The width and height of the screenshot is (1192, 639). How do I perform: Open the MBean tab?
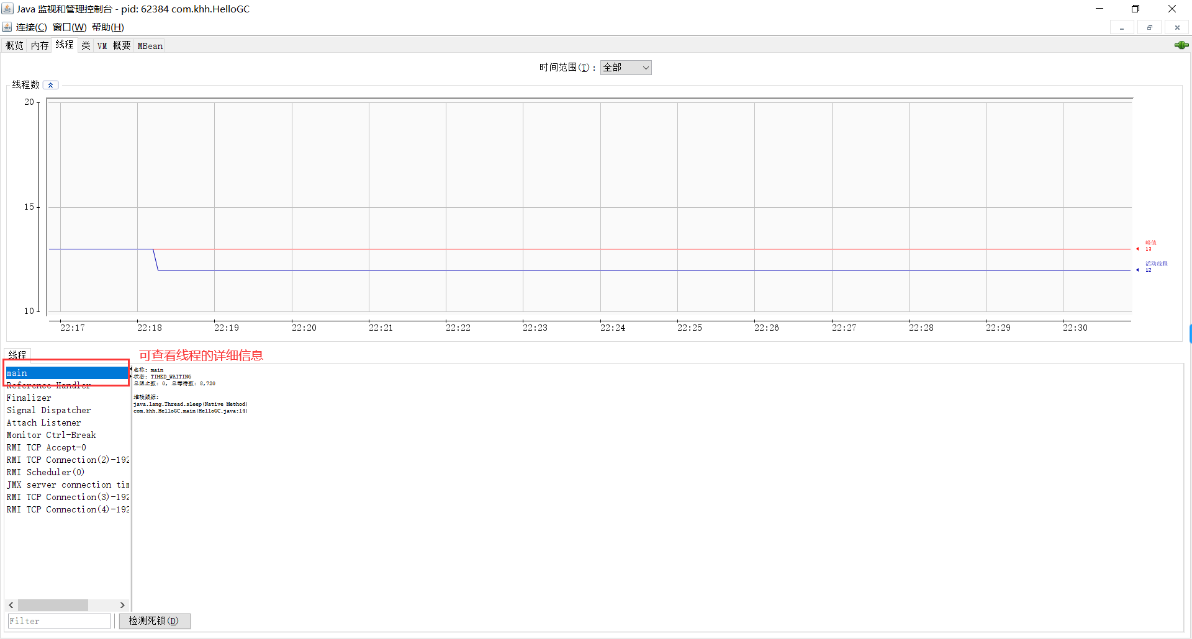click(150, 45)
